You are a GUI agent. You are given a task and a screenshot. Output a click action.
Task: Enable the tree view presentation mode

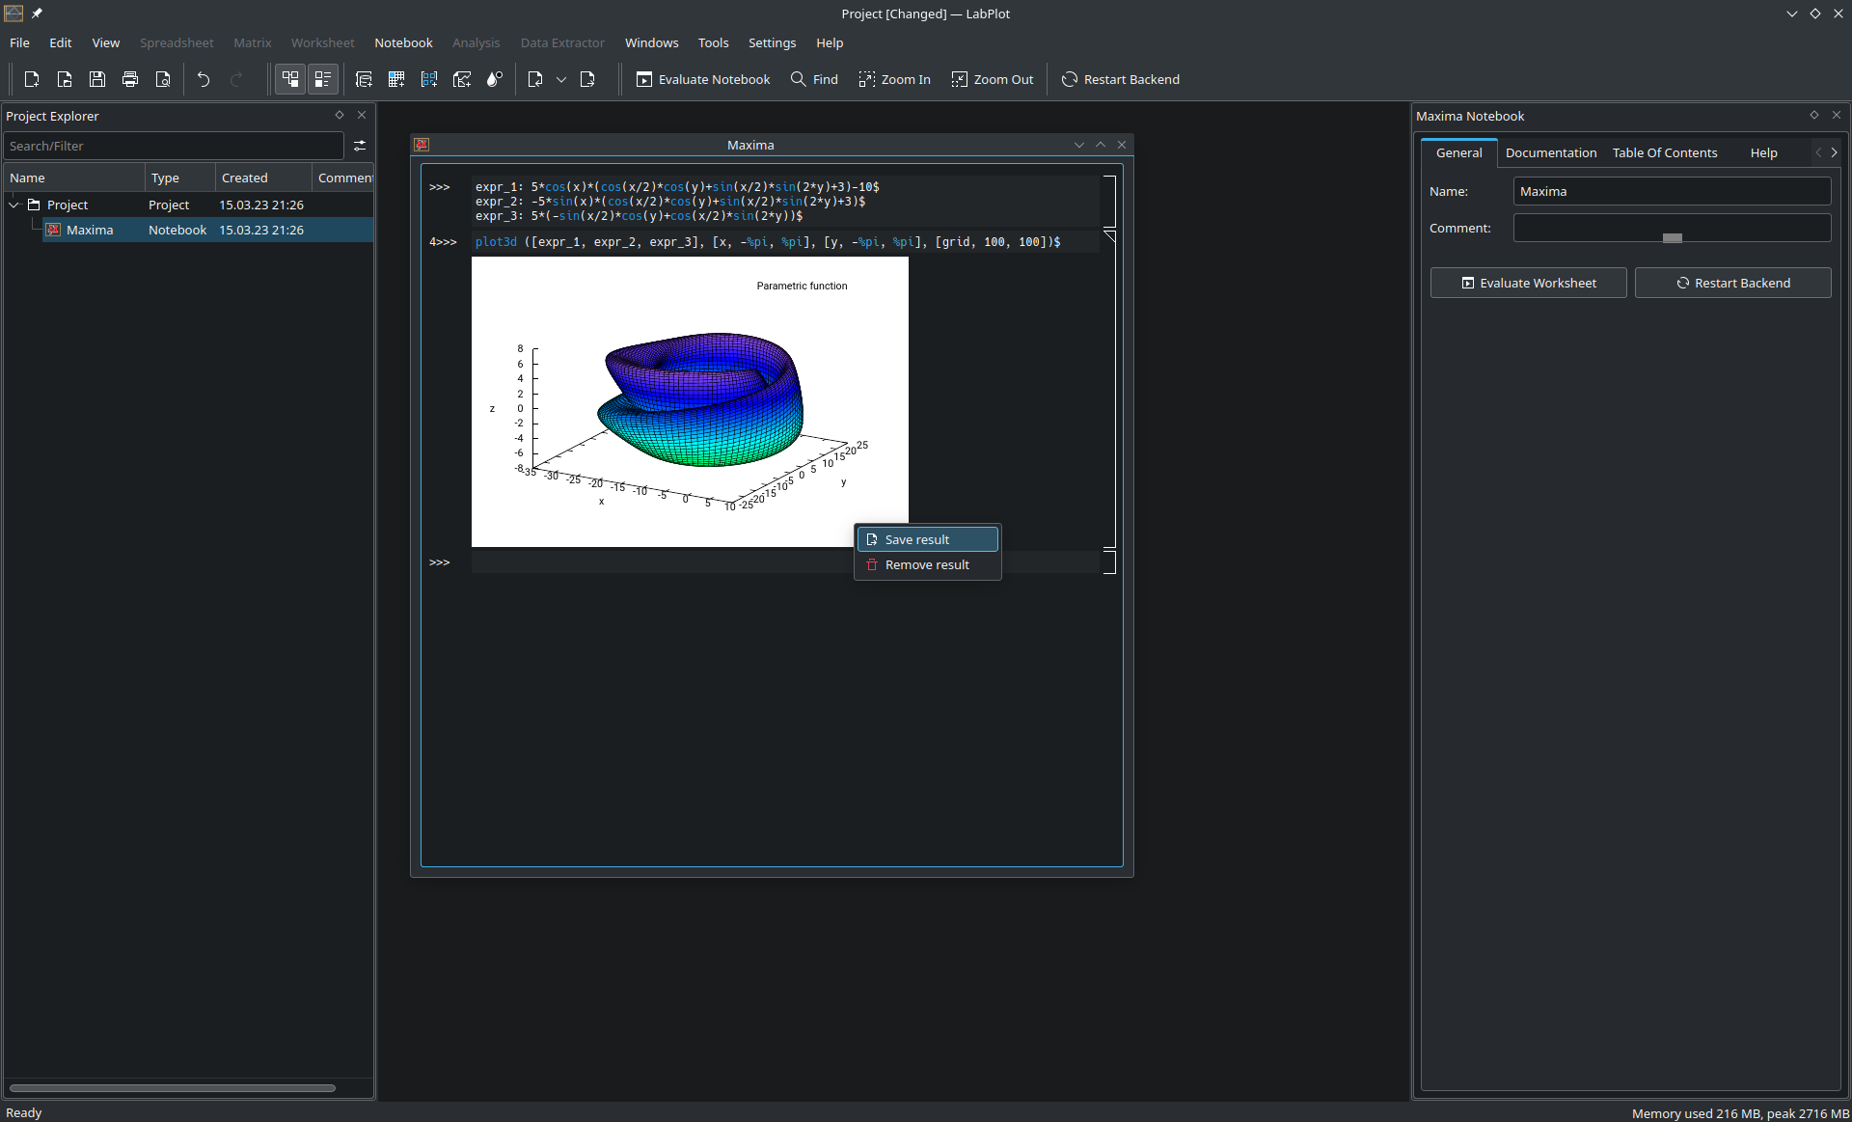pos(290,79)
